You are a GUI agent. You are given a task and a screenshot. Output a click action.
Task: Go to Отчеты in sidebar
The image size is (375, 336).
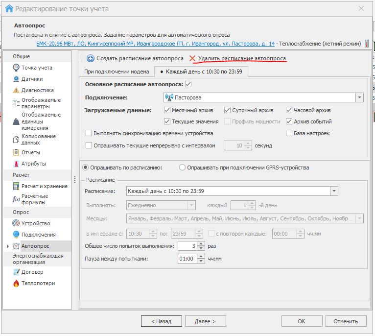(30, 152)
